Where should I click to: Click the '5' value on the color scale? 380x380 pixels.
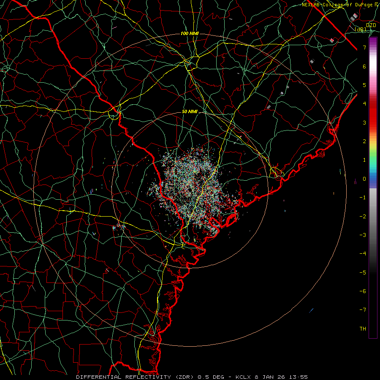364,85
